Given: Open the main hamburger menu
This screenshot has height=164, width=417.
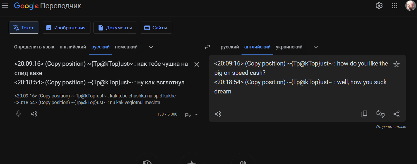Looking at the screenshot, I should 5,6.
